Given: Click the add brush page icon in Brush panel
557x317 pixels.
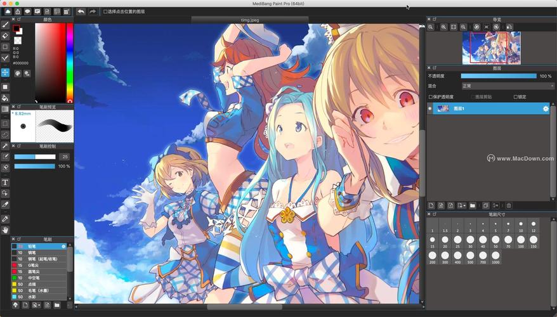Looking at the screenshot, I should coord(25,306).
